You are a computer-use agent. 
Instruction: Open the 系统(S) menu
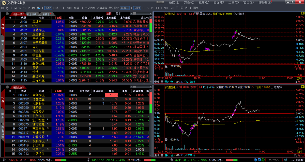(x=174, y=2)
